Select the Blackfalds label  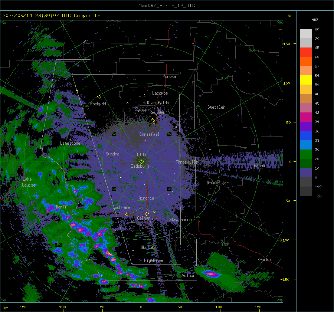click(158, 103)
